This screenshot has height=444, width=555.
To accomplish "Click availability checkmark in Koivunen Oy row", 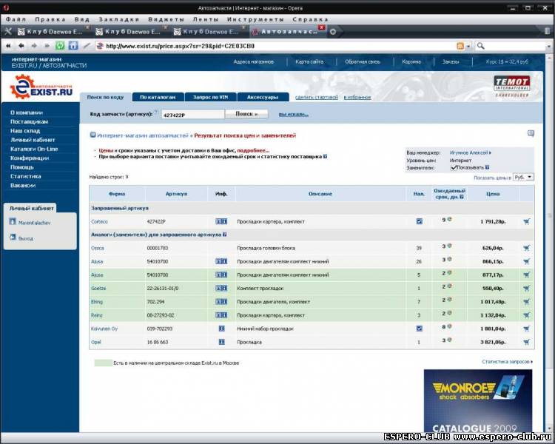I will click(419, 329).
